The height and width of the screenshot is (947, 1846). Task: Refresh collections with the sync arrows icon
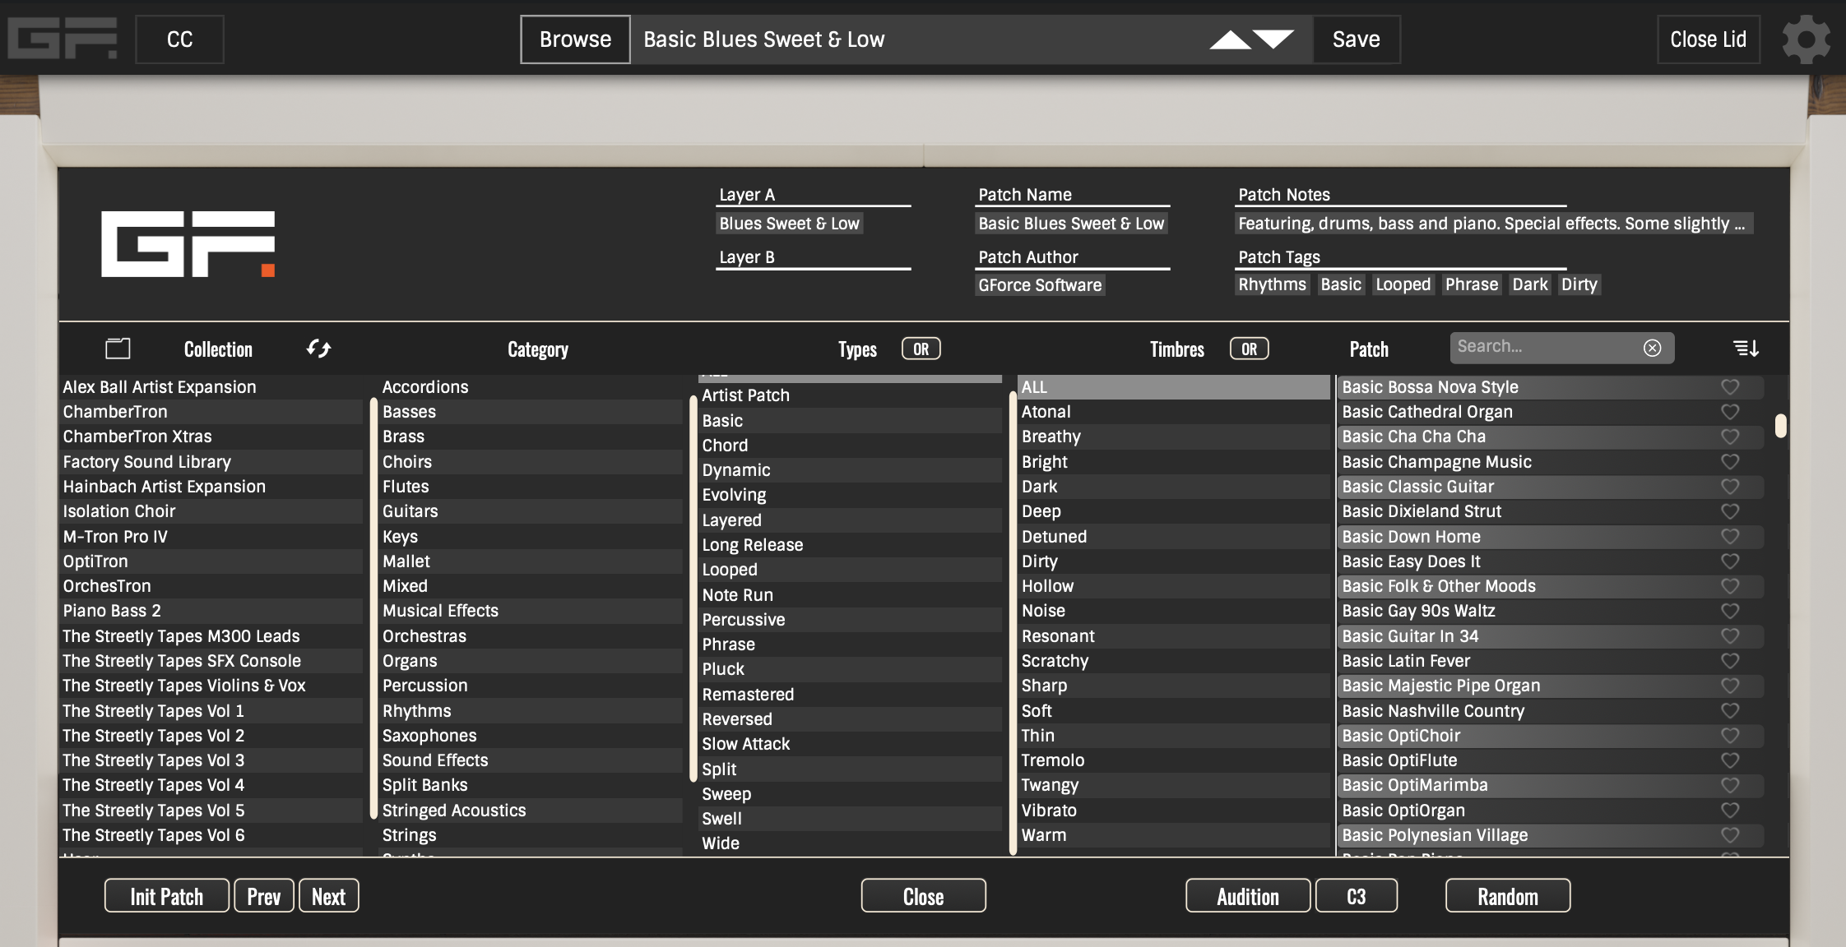pos(318,349)
